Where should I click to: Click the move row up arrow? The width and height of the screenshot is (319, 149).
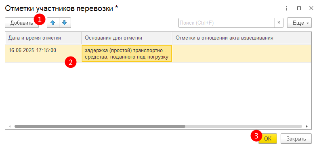click(x=53, y=23)
